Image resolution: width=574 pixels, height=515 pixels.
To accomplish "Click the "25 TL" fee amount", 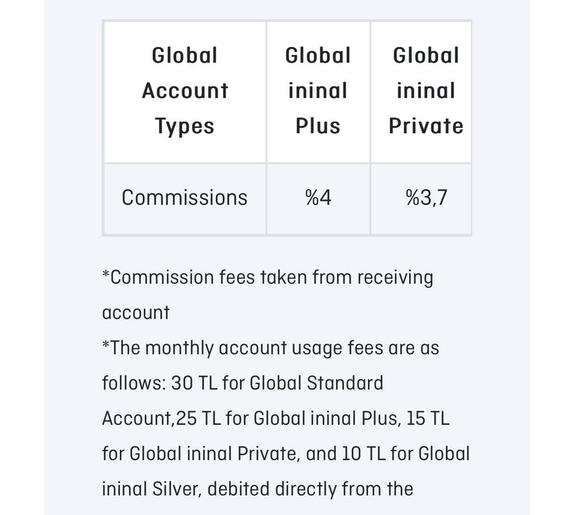I will click(x=196, y=418).
